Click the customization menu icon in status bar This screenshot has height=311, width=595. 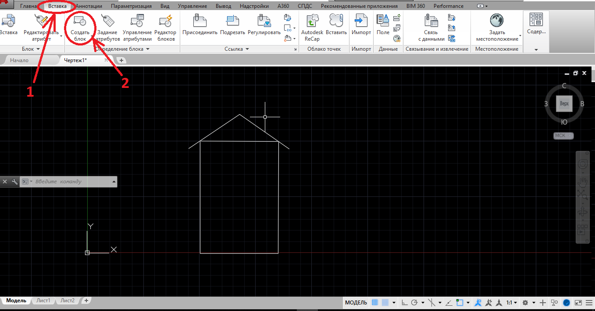[588, 303]
